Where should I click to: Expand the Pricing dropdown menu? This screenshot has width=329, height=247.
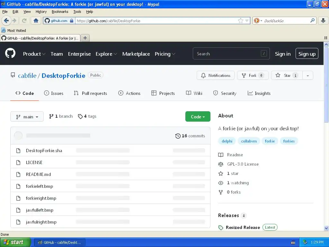pos(165,54)
